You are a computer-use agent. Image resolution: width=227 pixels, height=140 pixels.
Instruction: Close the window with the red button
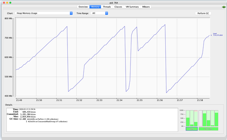coord(4,2)
